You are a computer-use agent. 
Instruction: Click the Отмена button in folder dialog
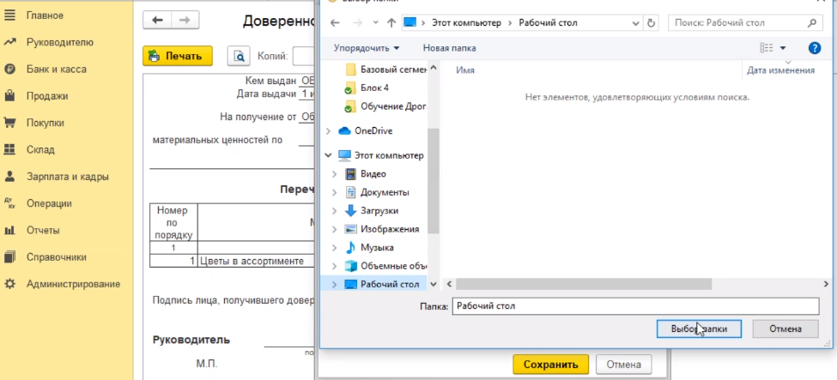pyautogui.click(x=785, y=329)
